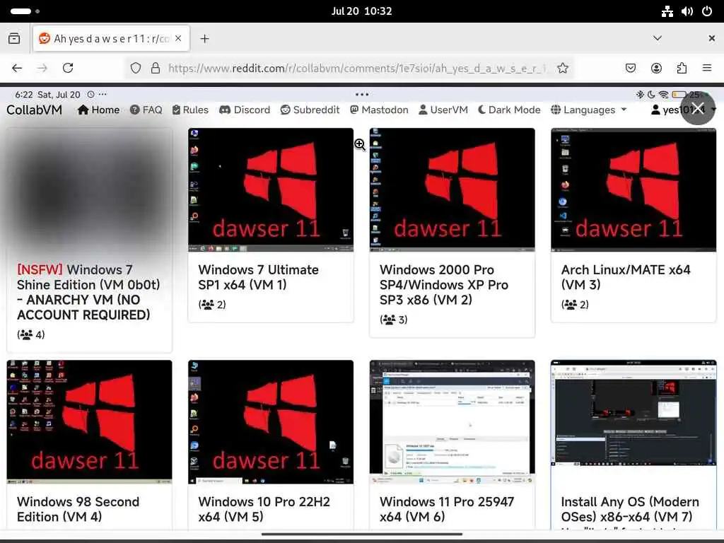Image resolution: width=724 pixels, height=543 pixels.
Task: Click Install Any OS (Modern OSes) title
Action: (630, 509)
